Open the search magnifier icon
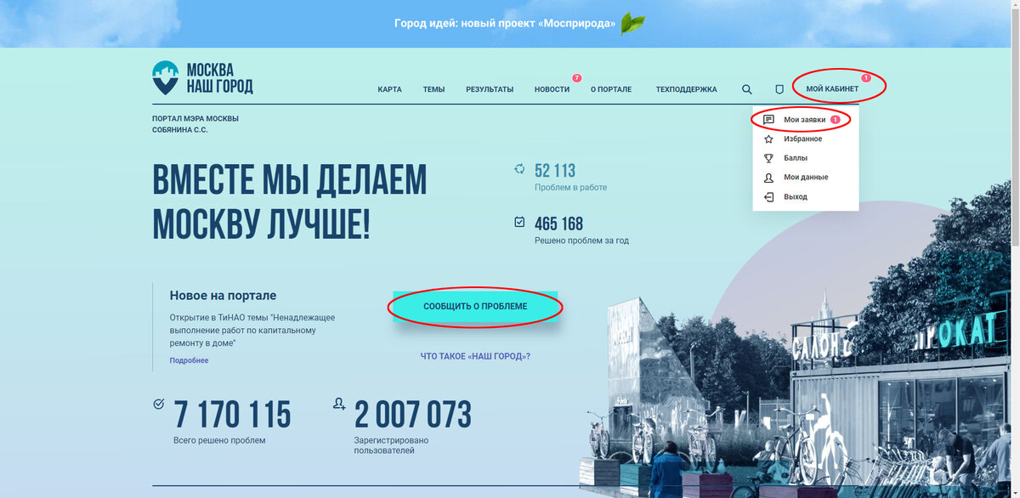 (x=747, y=89)
